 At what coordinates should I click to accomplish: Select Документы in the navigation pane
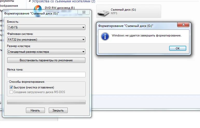[7, 1]
